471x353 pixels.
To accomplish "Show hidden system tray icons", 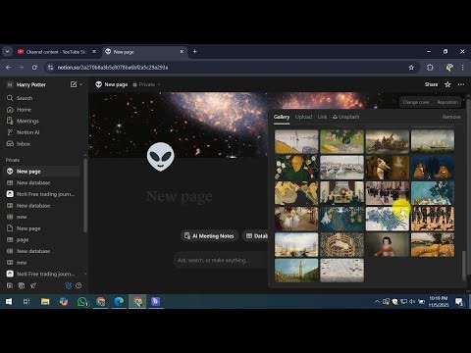I will click(x=377, y=301).
